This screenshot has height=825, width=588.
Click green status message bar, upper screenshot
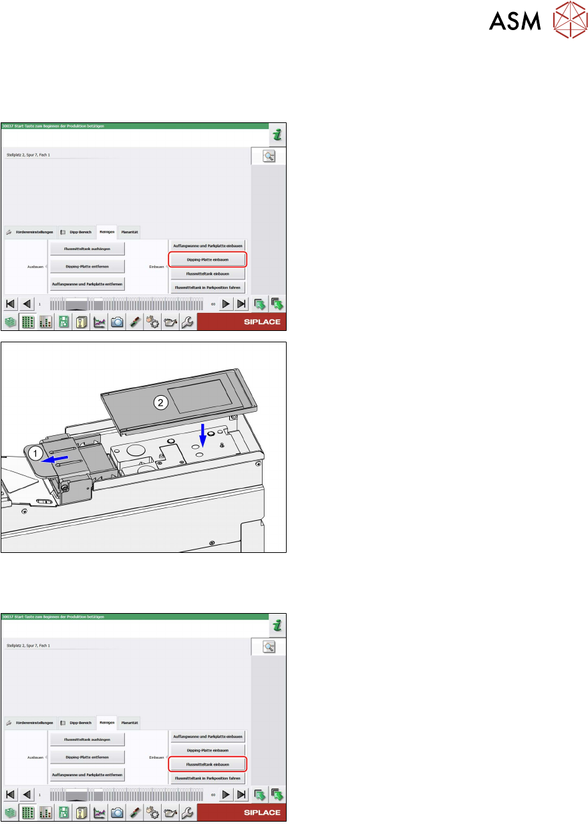[134, 126]
